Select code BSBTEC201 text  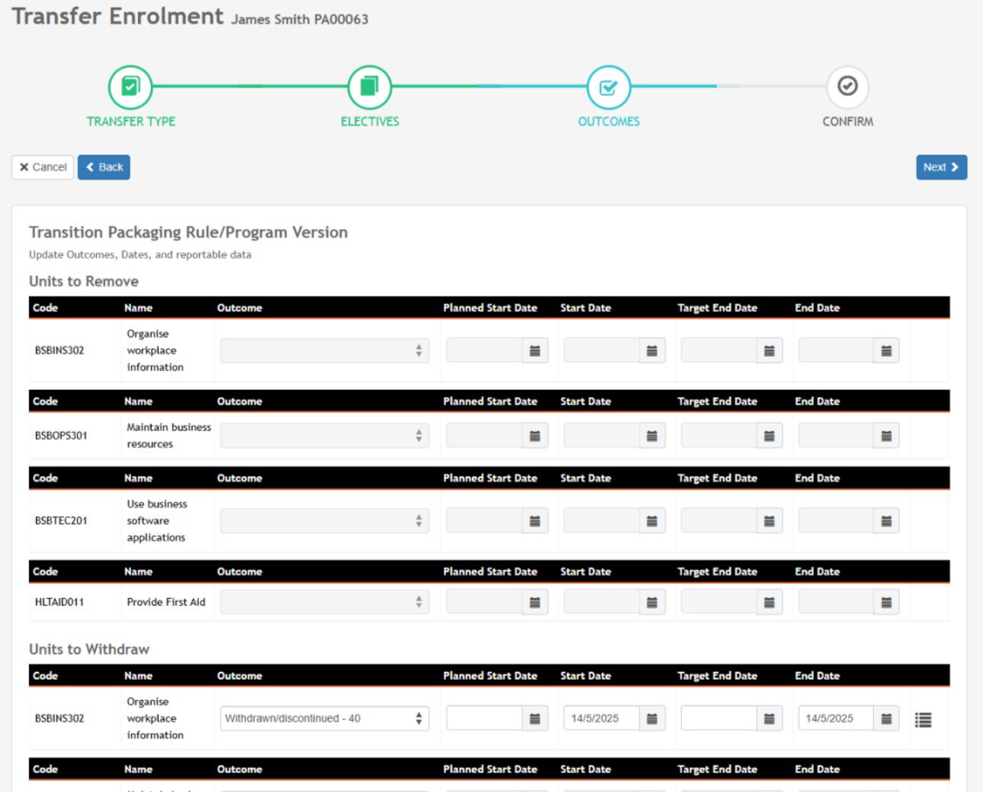pyautogui.click(x=61, y=520)
